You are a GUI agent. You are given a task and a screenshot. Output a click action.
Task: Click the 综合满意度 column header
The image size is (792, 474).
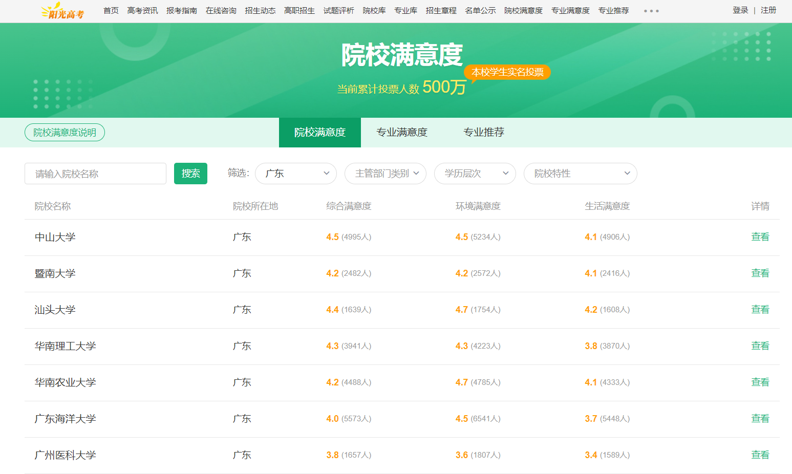[x=349, y=206]
